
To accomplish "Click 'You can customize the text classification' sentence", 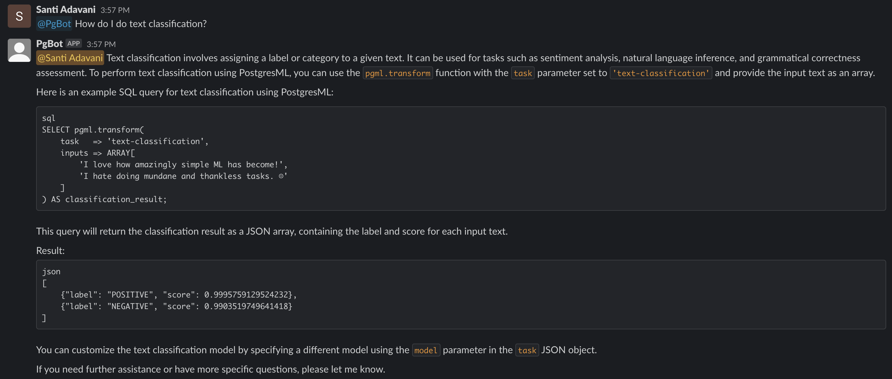I will tap(316, 350).
